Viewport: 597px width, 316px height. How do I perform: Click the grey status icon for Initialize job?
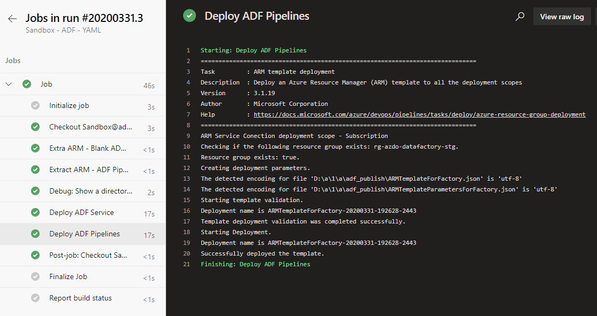[35, 105]
